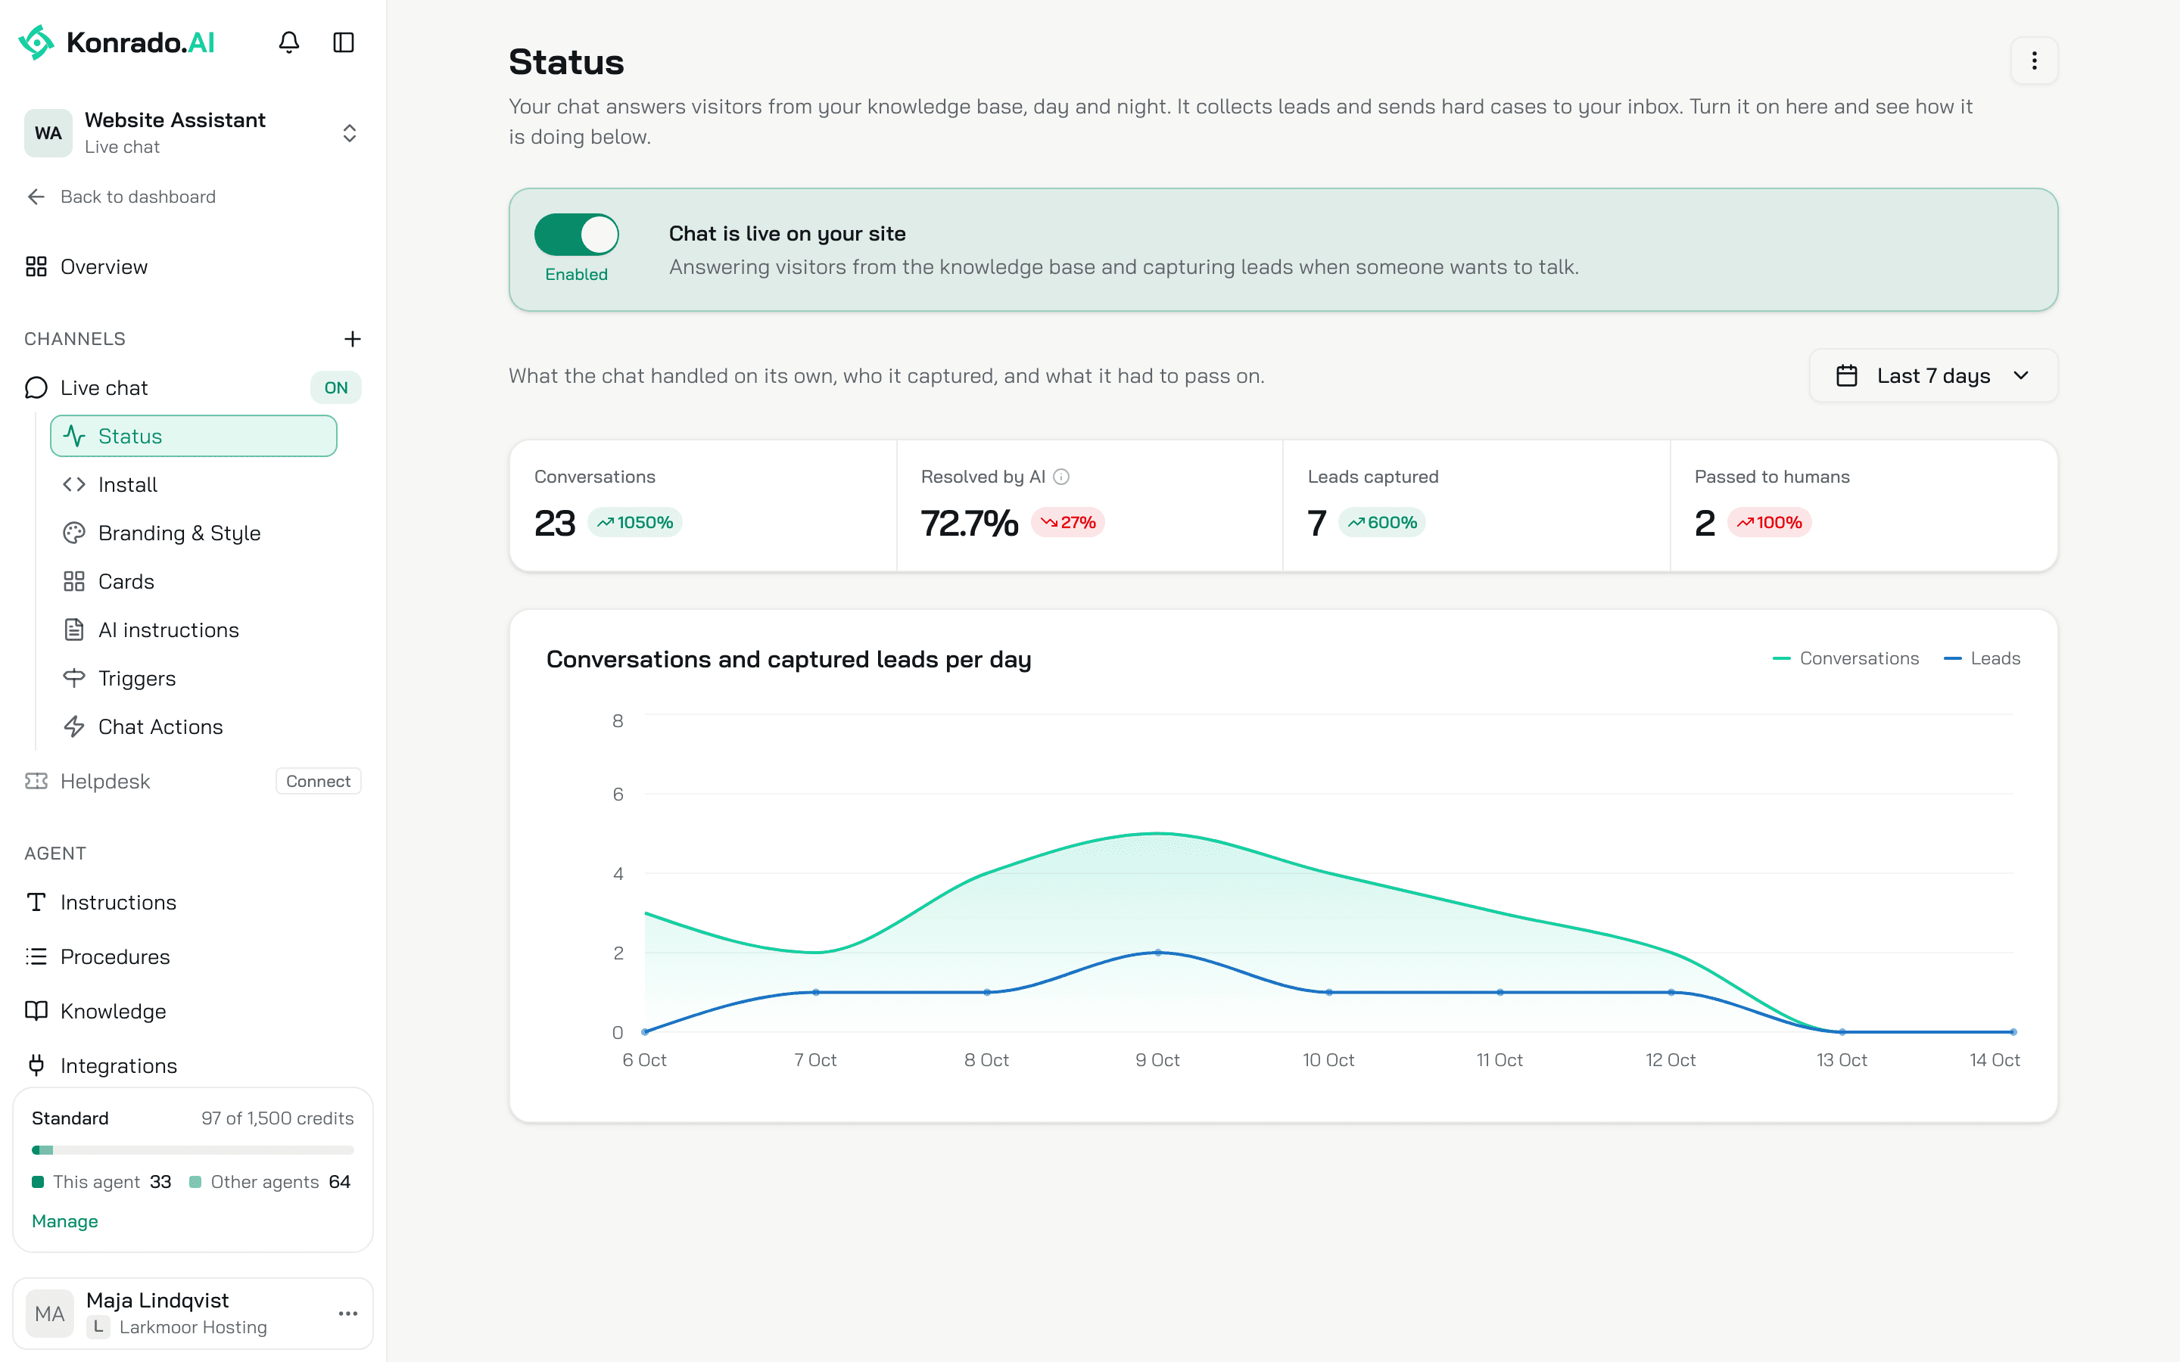Open the notifications bell
Screen dimensions: 2180x1362
coord(288,42)
